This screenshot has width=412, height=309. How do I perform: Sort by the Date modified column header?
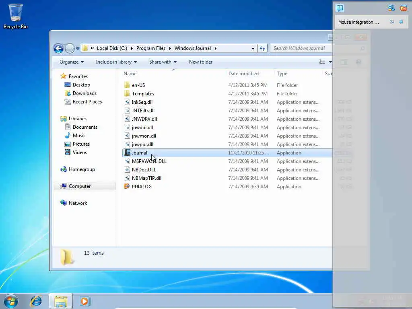tap(243, 74)
